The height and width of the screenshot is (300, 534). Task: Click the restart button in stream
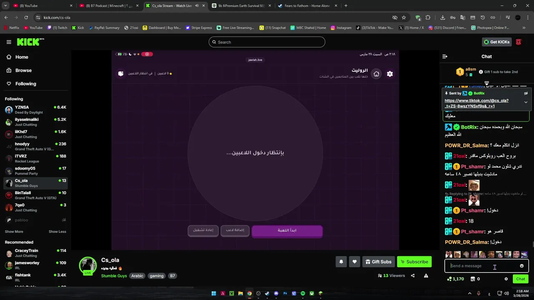[203, 230]
